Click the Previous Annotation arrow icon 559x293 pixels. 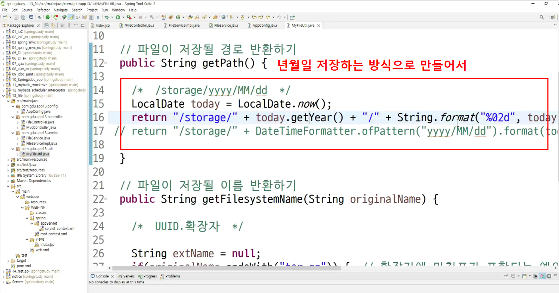(243, 17)
